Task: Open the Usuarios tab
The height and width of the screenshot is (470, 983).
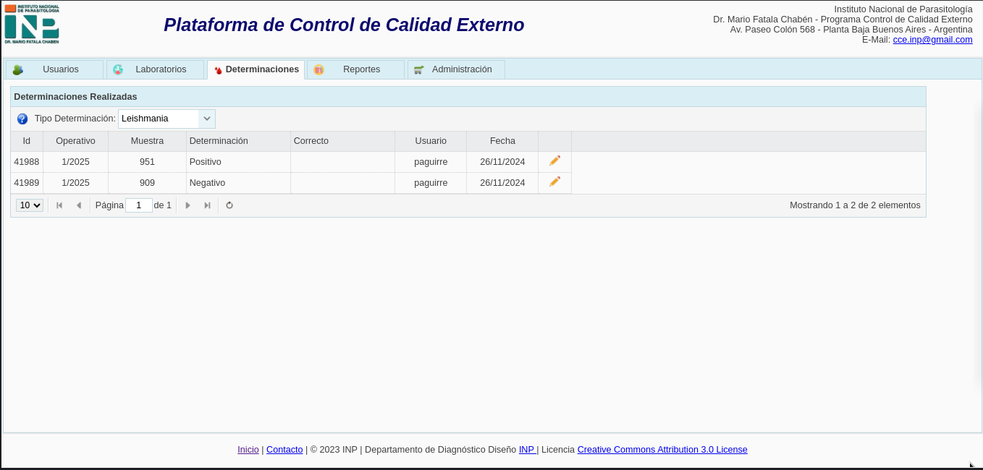Action: tap(55, 69)
